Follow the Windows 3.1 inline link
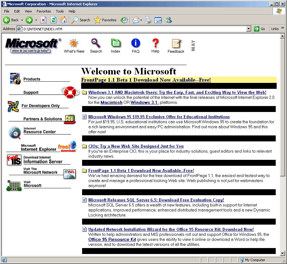 (x=145, y=103)
